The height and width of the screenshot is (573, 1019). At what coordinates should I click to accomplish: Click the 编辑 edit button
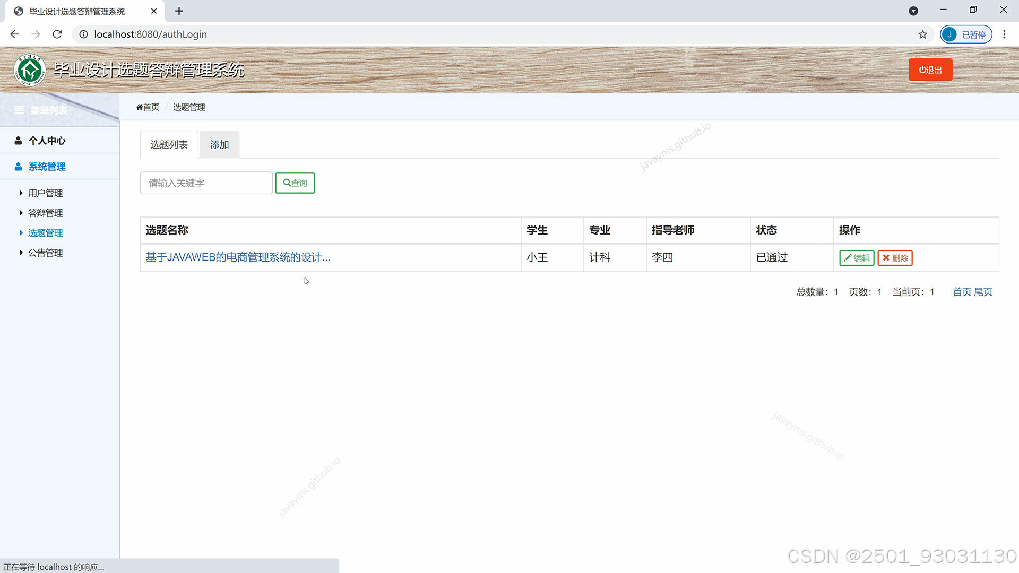coord(857,258)
